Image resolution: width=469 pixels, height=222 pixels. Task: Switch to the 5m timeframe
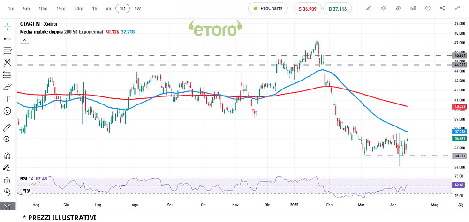point(26,9)
